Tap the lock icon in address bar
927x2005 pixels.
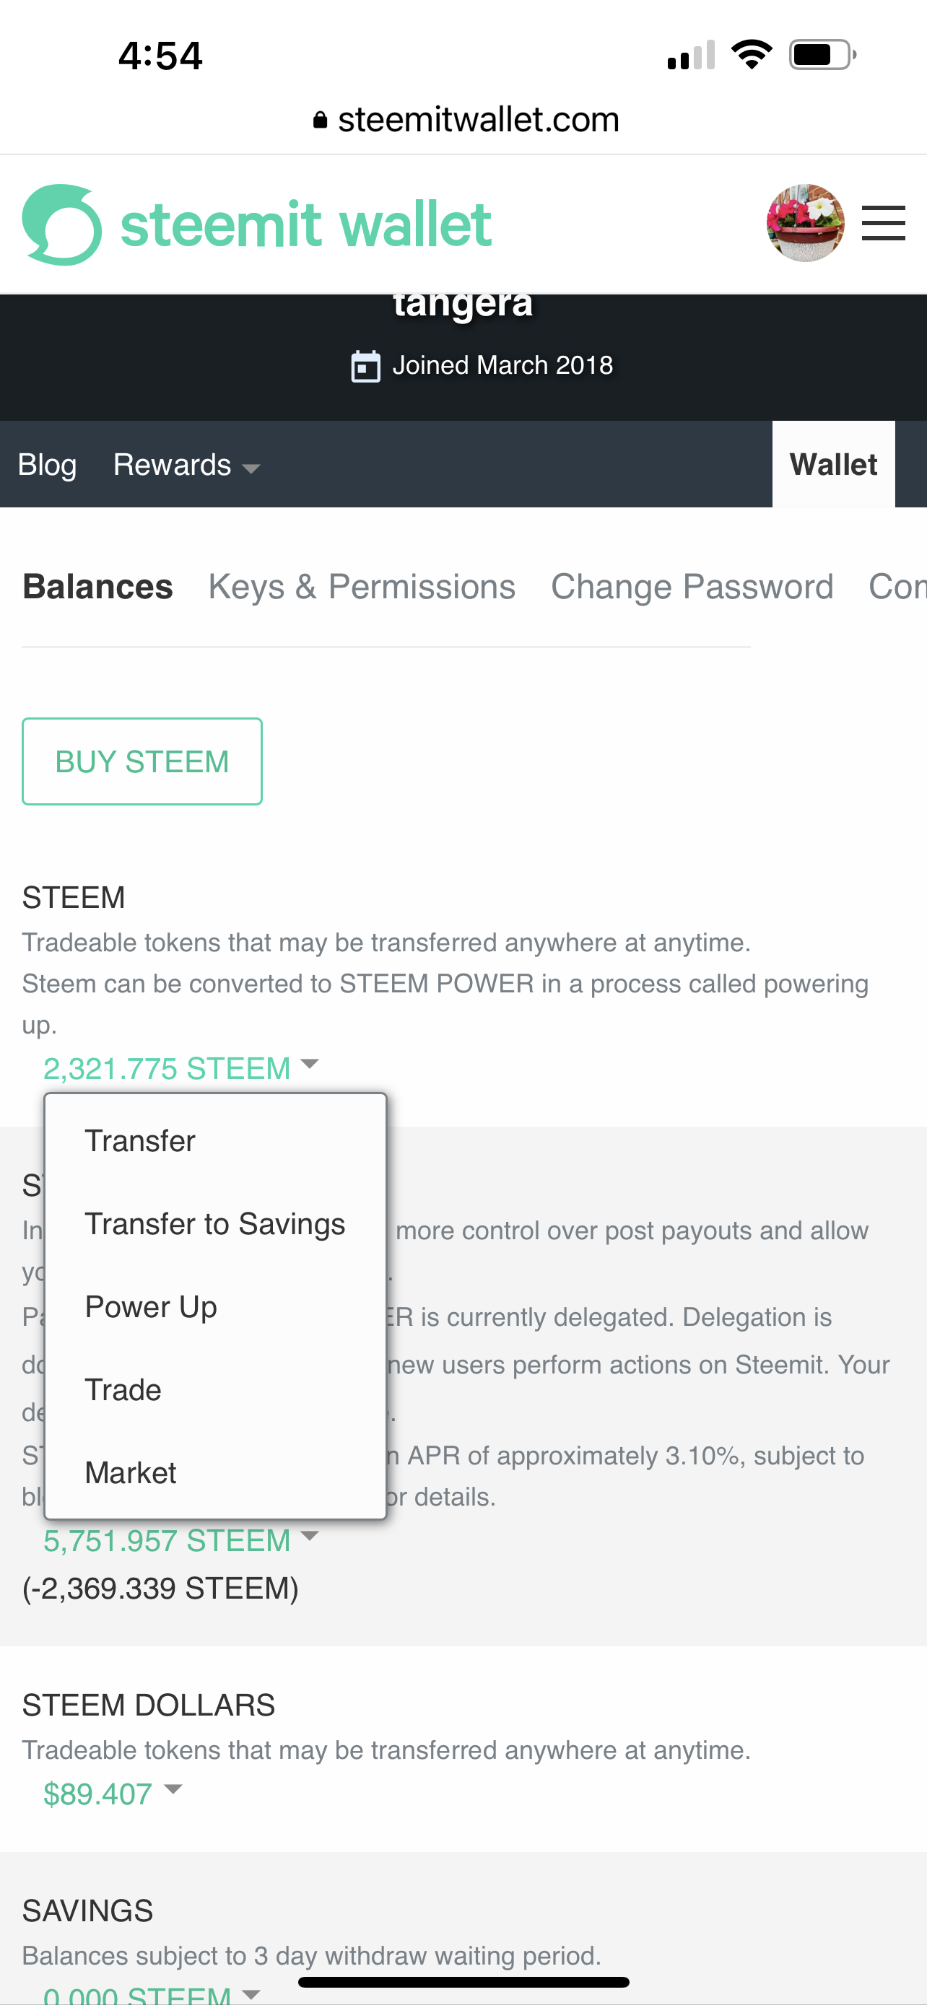pos(320,120)
